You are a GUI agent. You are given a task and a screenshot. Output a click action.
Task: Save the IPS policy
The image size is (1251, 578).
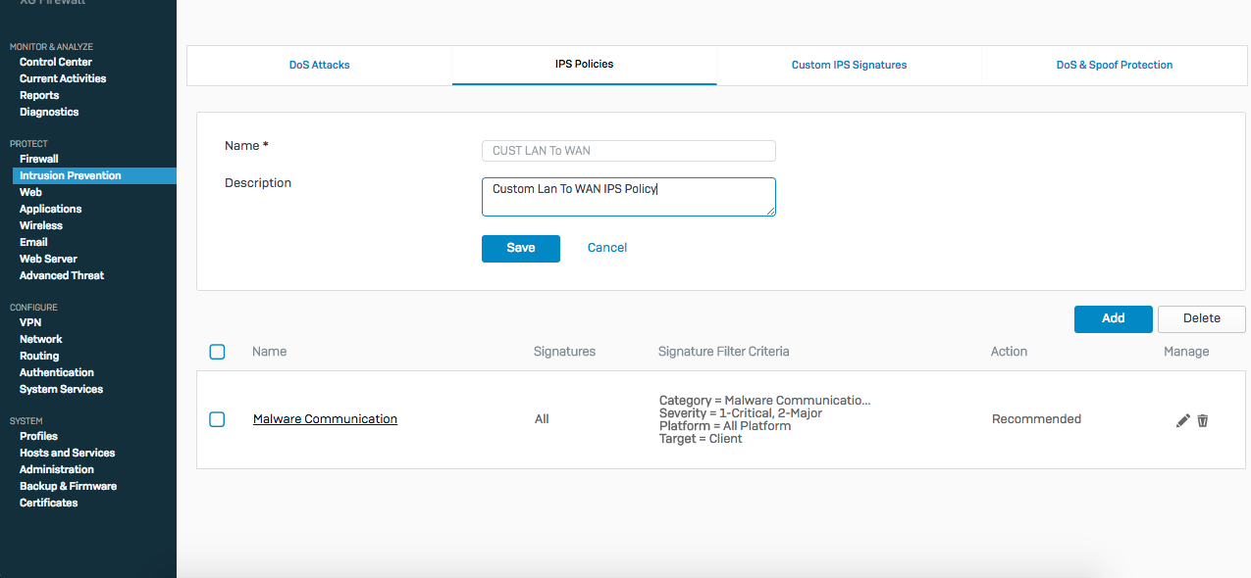tap(521, 248)
